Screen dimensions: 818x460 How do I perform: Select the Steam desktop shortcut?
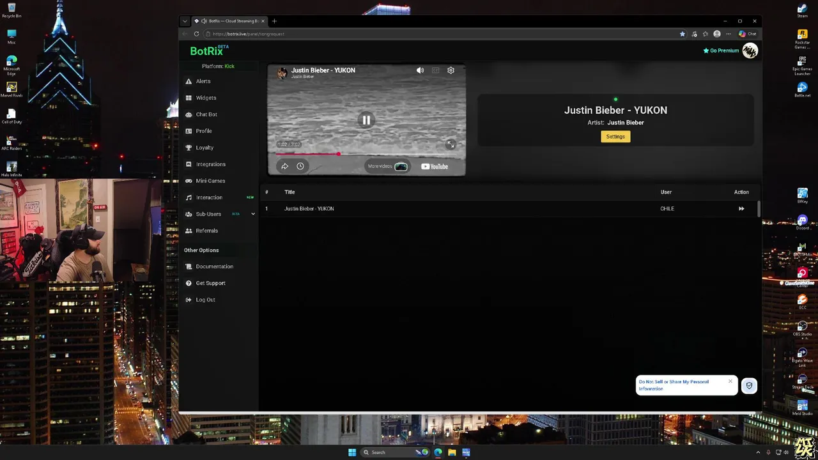click(802, 10)
